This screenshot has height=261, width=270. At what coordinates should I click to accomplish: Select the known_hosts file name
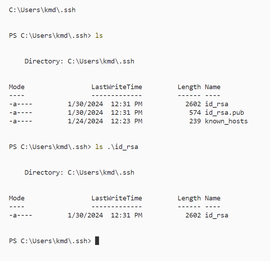coord(226,121)
